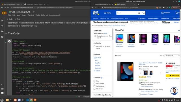Focus the Best Buy search input field

(127, 13)
